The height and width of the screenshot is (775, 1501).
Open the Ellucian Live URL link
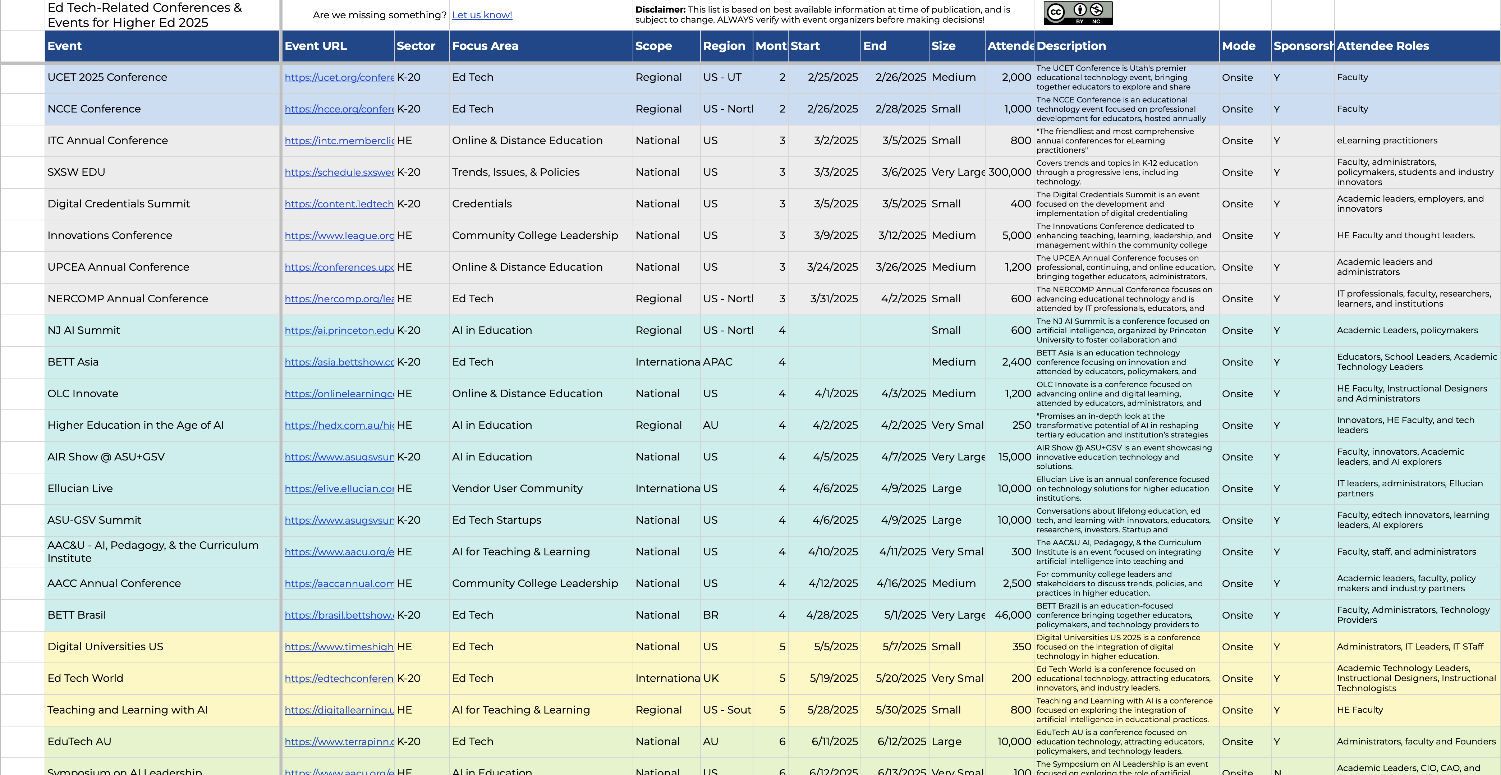point(339,489)
